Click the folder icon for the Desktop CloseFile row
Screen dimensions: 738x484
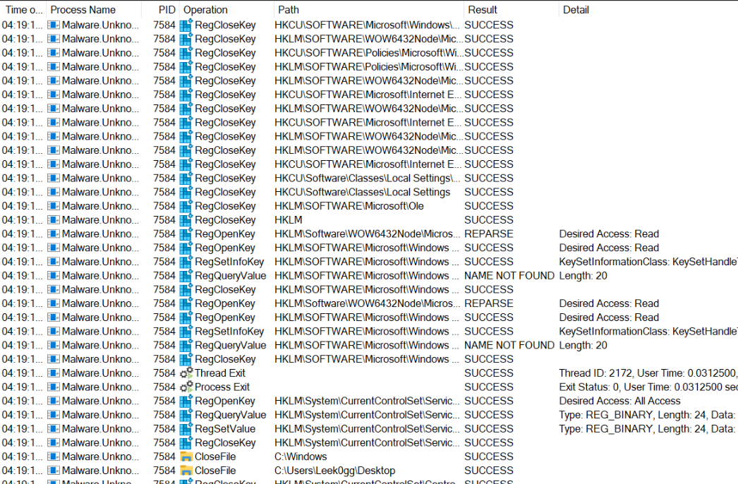pos(186,471)
